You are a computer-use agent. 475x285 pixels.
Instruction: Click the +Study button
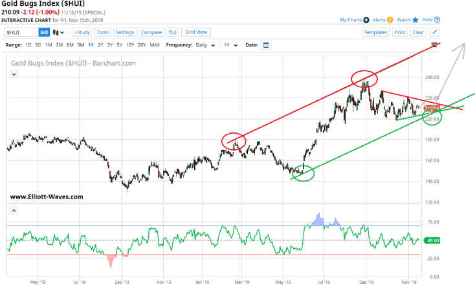(82, 32)
